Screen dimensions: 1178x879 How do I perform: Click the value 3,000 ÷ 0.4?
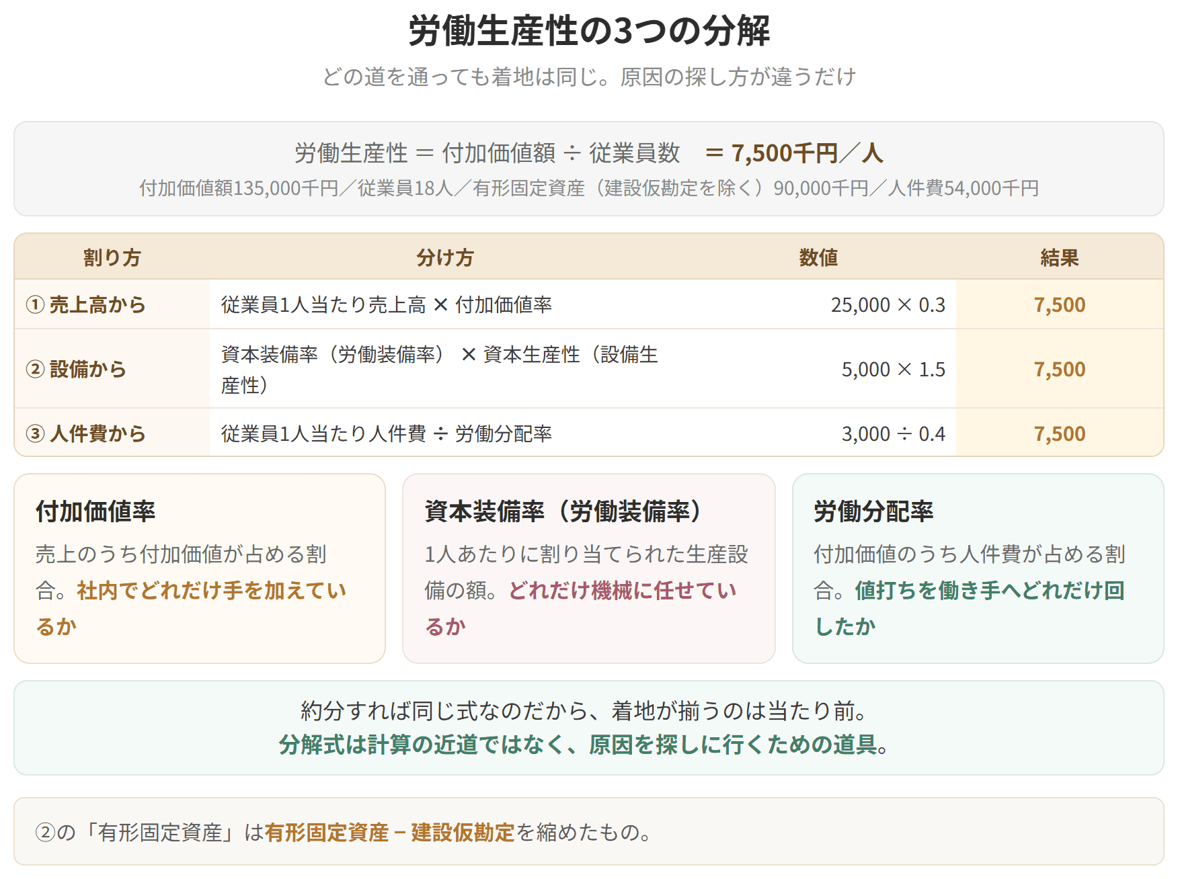(894, 433)
